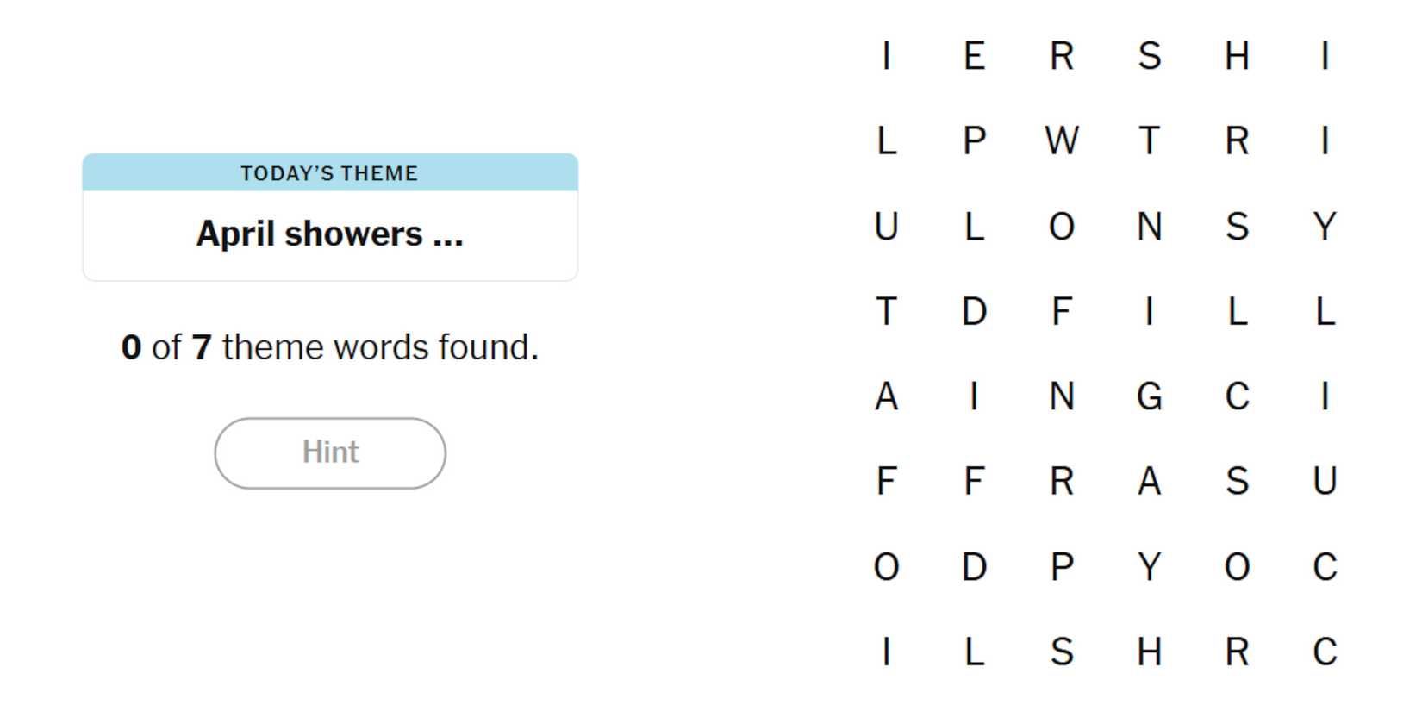Click the "April showers ..." theme clue
Image resolution: width=1422 pixels, height=711 pixels.
(x=330, y=234)
